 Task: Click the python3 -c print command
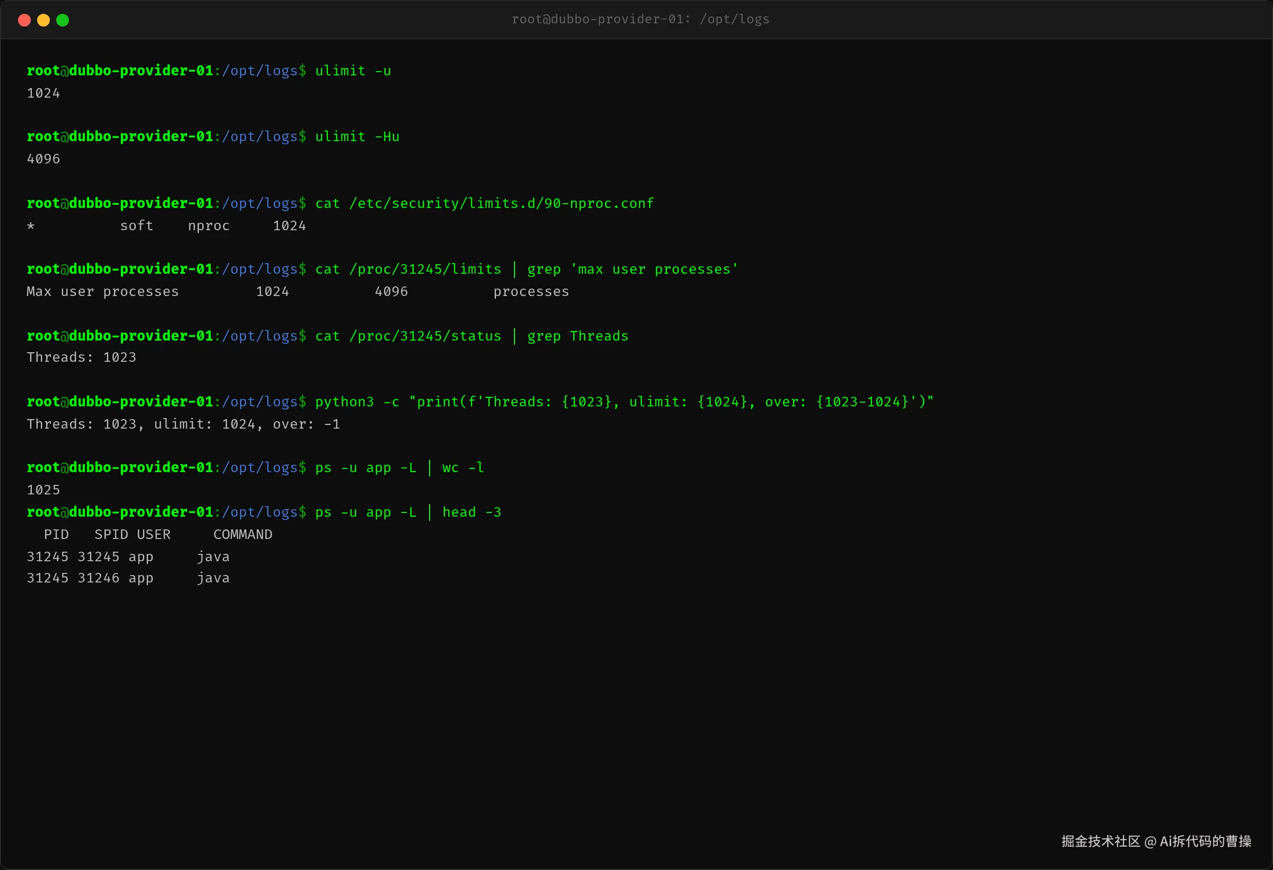[x=624, y=402]
